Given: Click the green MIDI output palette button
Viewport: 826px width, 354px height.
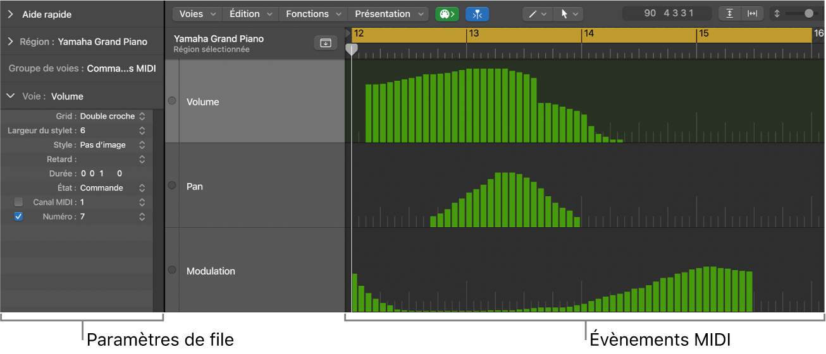Looking at the screenshot, I should coord(447,14).
